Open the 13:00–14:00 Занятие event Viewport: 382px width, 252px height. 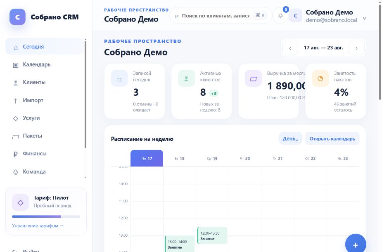pyautogui.click(x=180, y=244)
